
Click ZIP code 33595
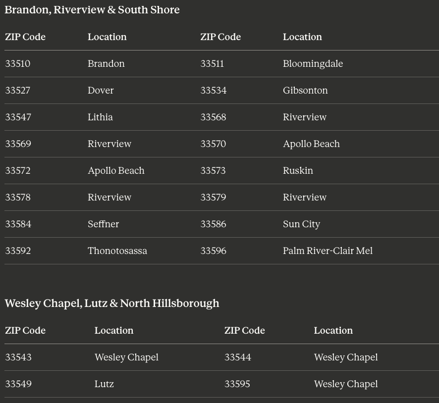pos(237,384)
